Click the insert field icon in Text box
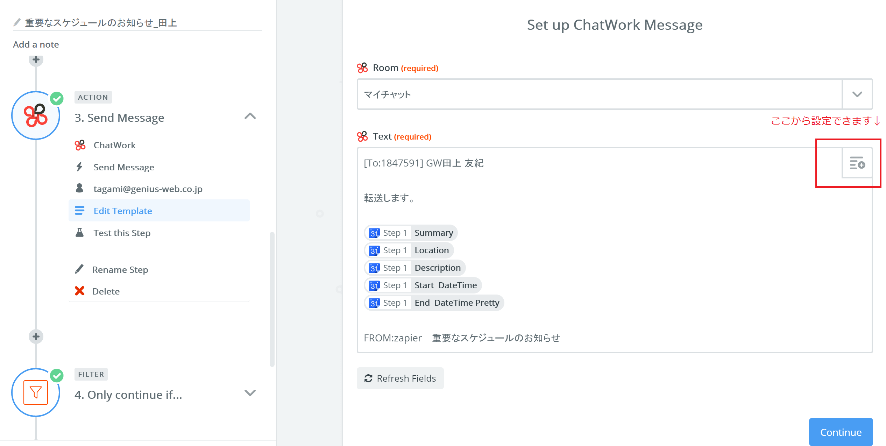 tap(857, 163)
